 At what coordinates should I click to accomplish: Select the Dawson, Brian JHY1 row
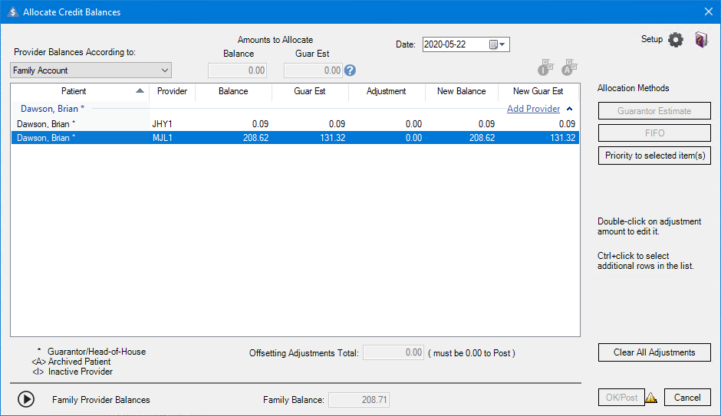[77, 123]
